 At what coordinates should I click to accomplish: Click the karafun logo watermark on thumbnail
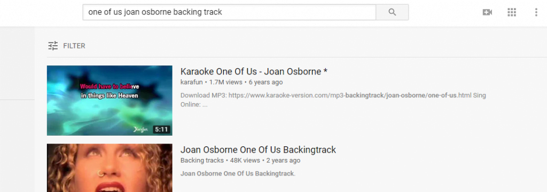141,129
